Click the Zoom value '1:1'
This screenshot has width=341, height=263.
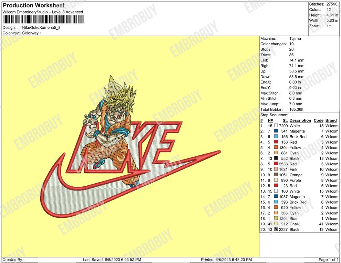tap(329, 26)
